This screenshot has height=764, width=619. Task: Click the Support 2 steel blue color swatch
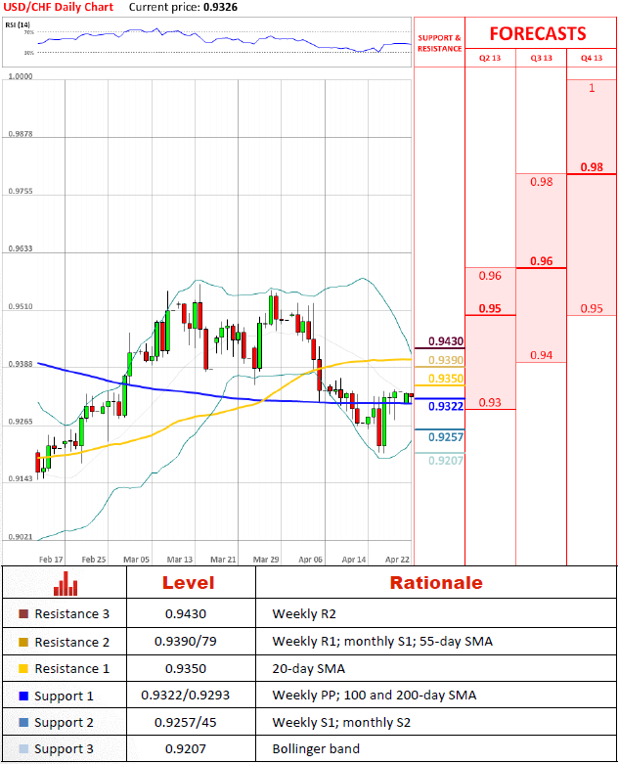tap(22, 722)
